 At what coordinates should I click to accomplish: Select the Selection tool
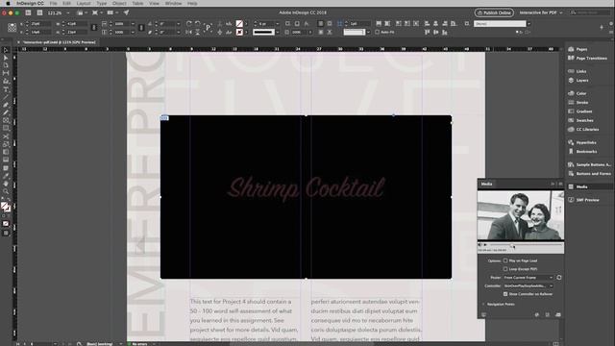pos(6,50)
